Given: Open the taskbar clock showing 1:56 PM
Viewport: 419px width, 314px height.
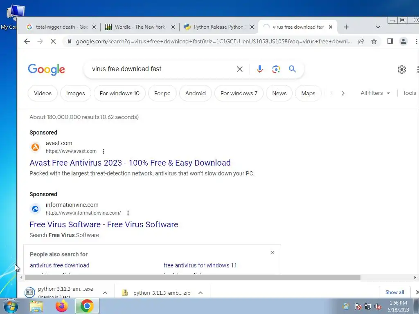Looking at the screenshot, I should click(398, 306).
